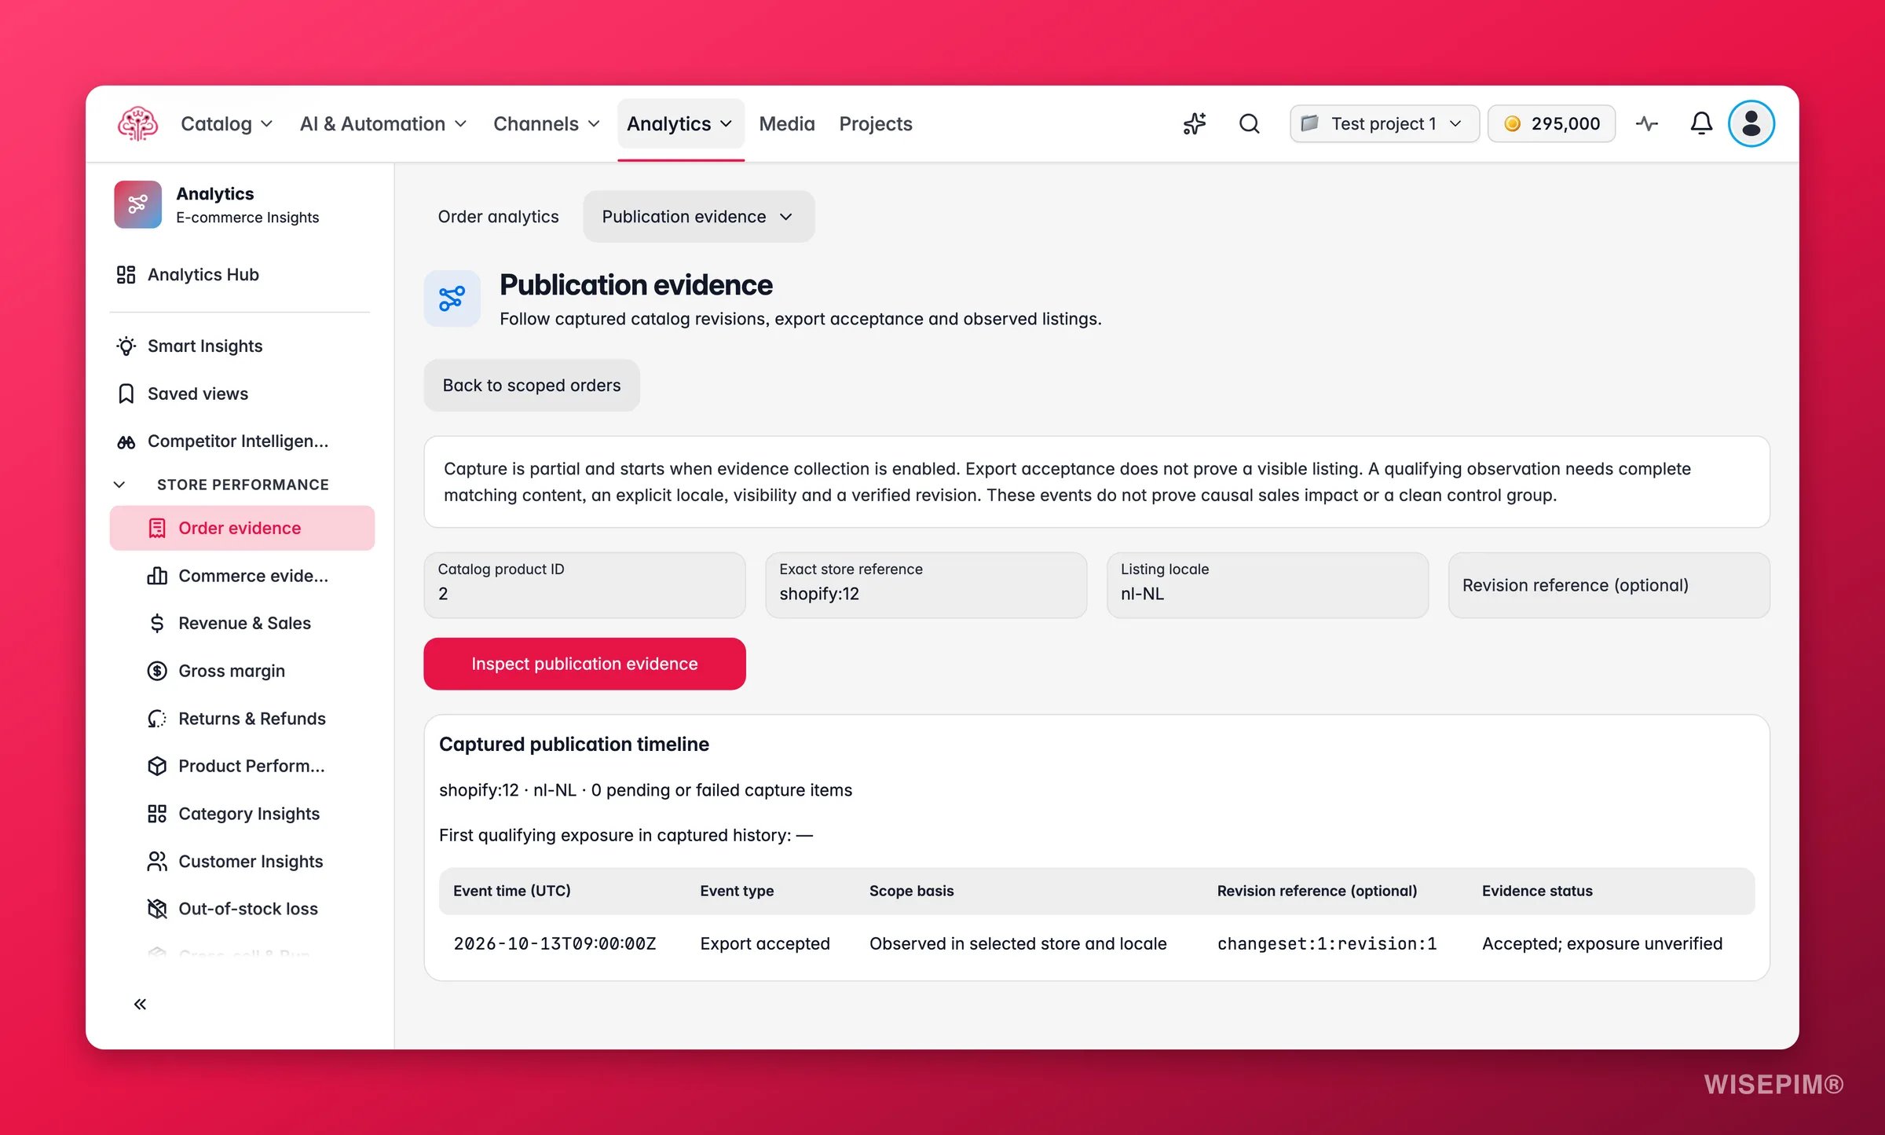Click the Revision reference (optional) input field
The height and width of the screenshot is (1135, 1885).
1609,585
